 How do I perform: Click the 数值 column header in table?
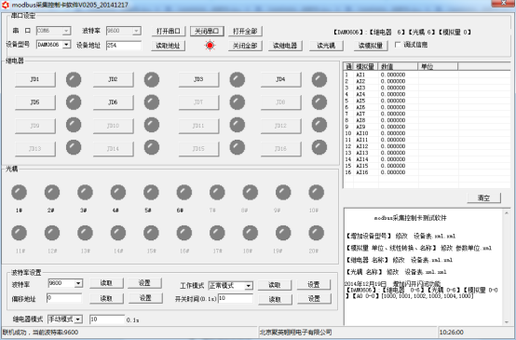pyautogui.click(x=398, y=66)
